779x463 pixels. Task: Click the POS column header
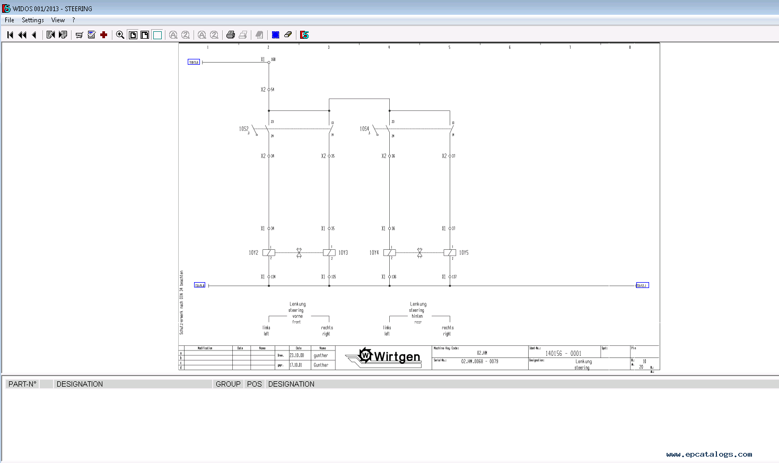255,384
